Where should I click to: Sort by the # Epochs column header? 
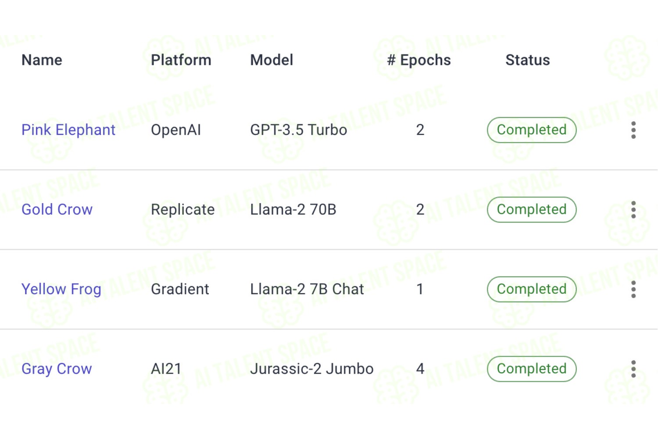click(419, 60)
